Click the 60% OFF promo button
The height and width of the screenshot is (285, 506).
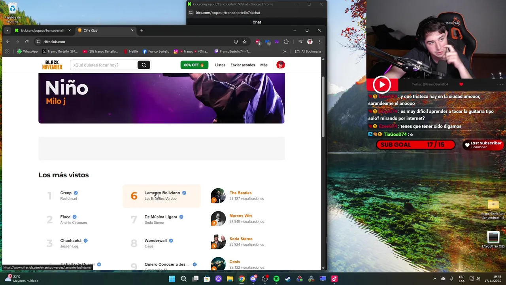[x=194, y=65]
